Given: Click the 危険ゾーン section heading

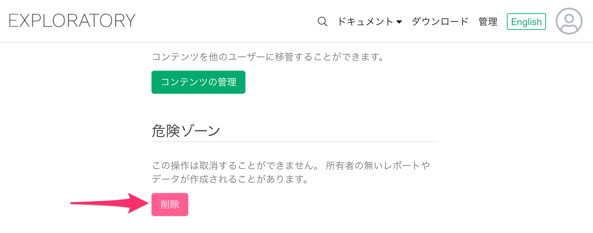Looking at the screenshot, I should coord(186,131).
